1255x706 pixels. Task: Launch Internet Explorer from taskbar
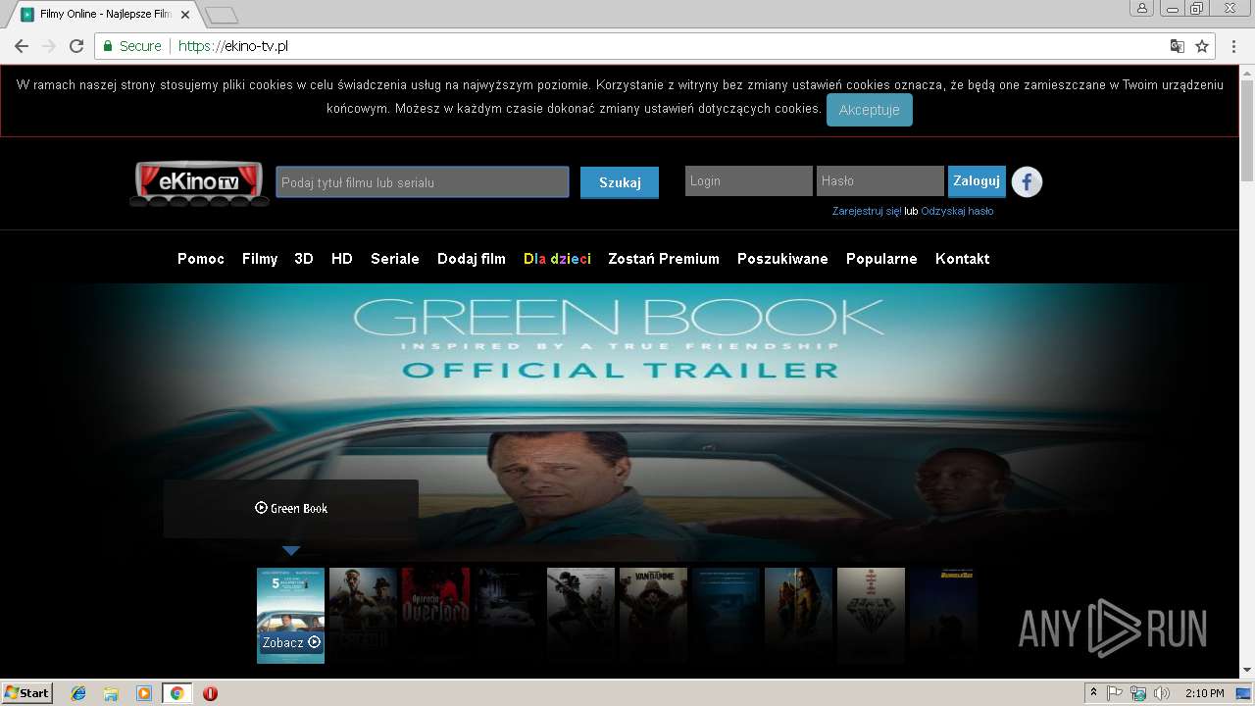pyautogui.click(x=78, y=693)
